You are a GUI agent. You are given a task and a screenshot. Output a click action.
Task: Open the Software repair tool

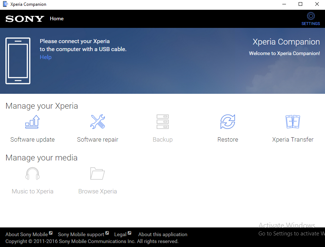pyautogui.click(x=98, y=122)
